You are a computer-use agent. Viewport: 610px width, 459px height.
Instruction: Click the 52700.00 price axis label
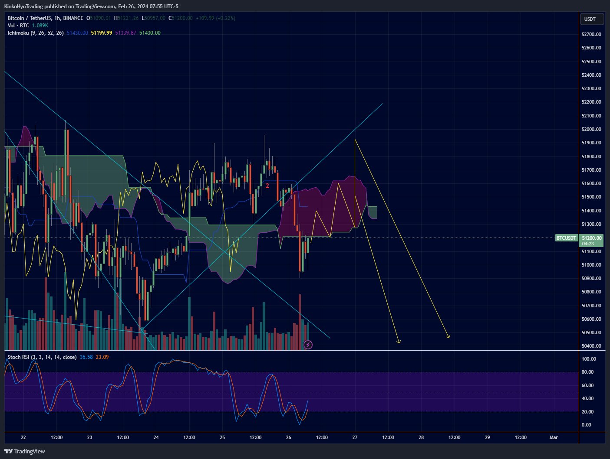point(591,34)
